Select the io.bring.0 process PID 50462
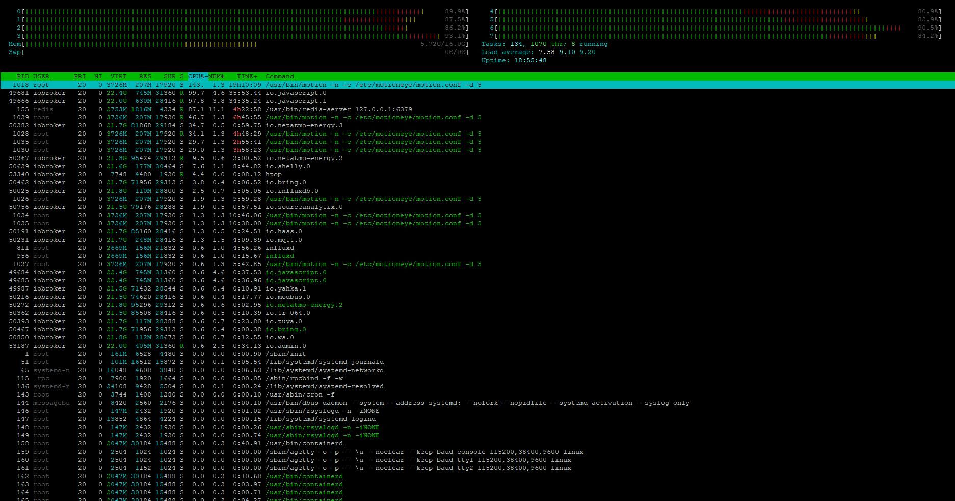The image size is (955, 501). coord(477,182)
